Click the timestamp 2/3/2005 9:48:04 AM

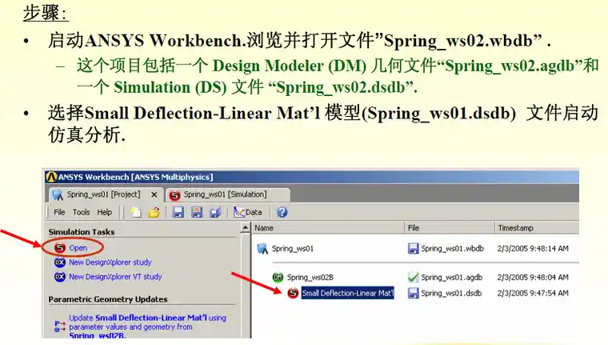[x=533, y=277]
